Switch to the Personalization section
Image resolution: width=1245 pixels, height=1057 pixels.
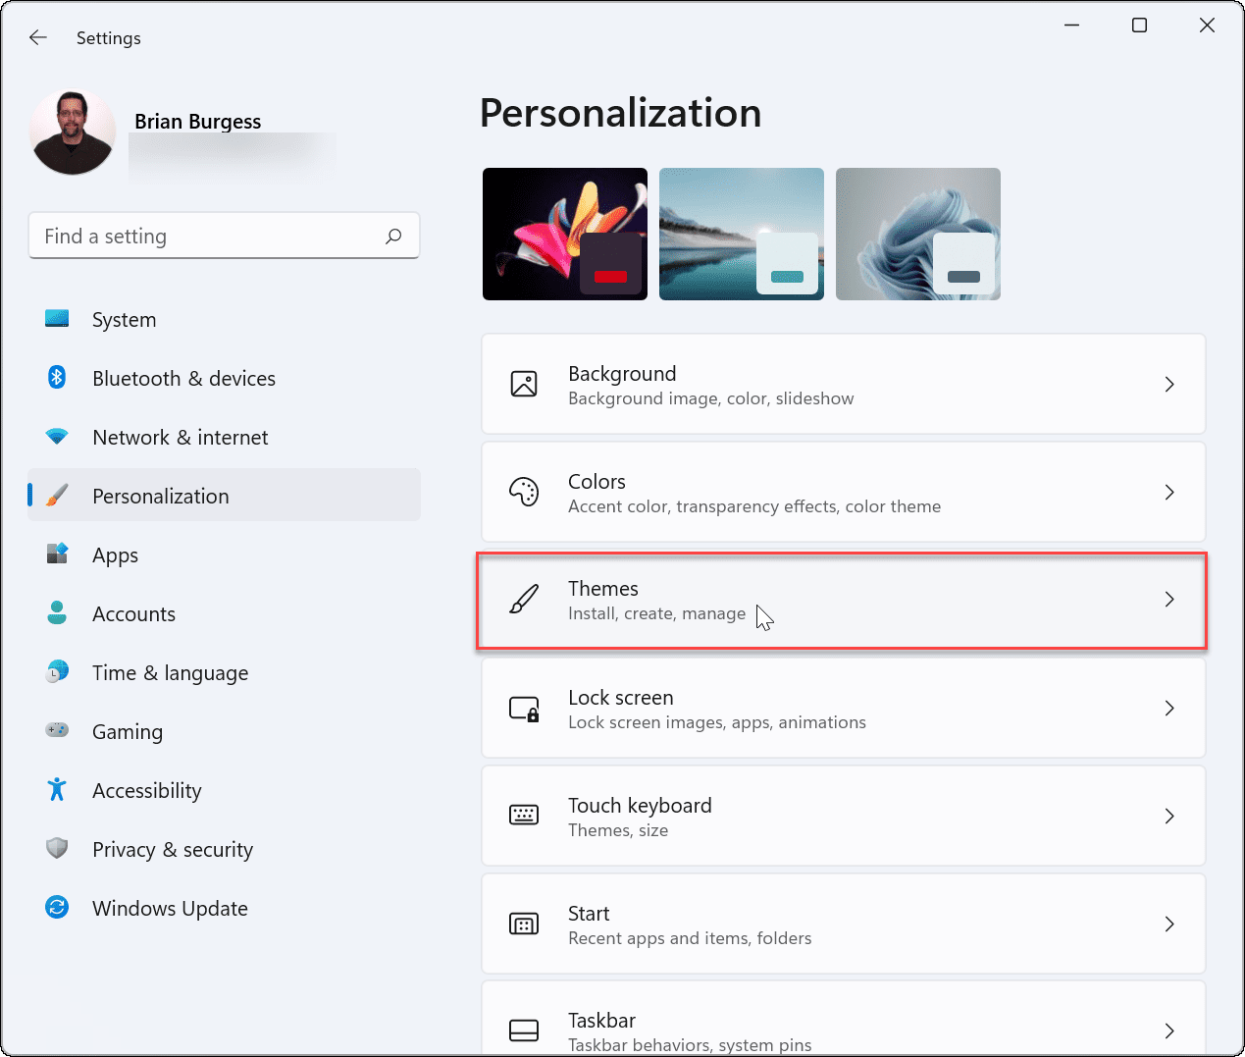160,496
